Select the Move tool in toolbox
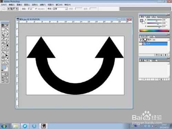172x129 pixels. pyautogui.click(x=7, y=29)
